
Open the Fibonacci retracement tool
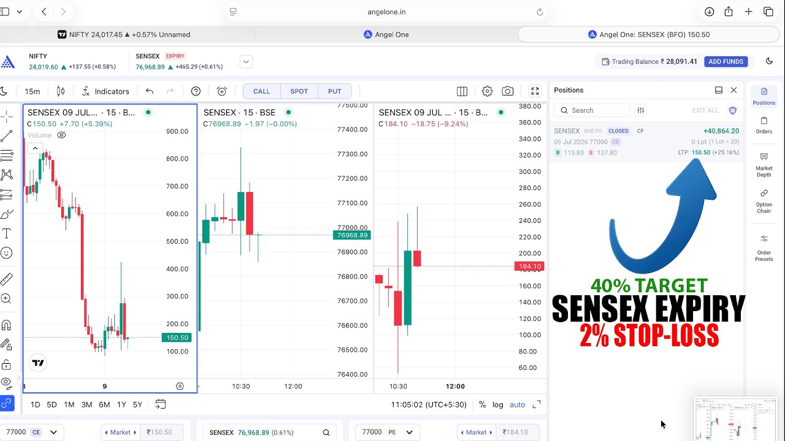(x=7, y=155)
